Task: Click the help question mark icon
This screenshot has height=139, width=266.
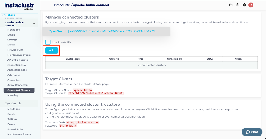Action: tap(238, 5)
